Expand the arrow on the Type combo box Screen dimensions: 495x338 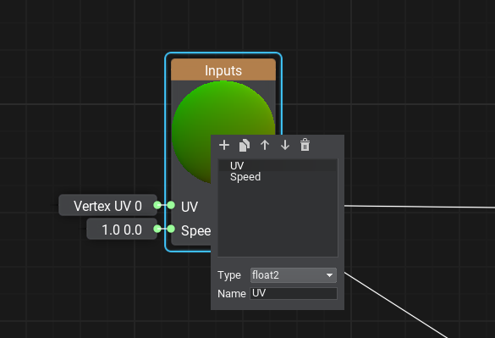(x=330, y=275)
